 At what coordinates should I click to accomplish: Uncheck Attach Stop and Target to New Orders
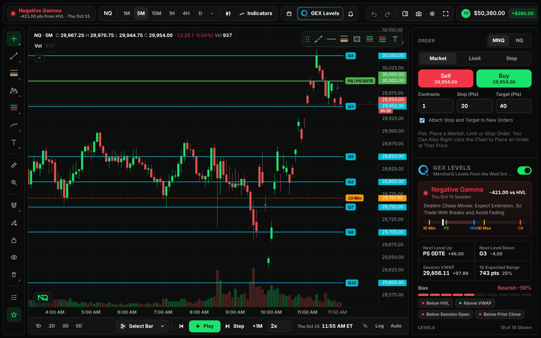point(422,120)
